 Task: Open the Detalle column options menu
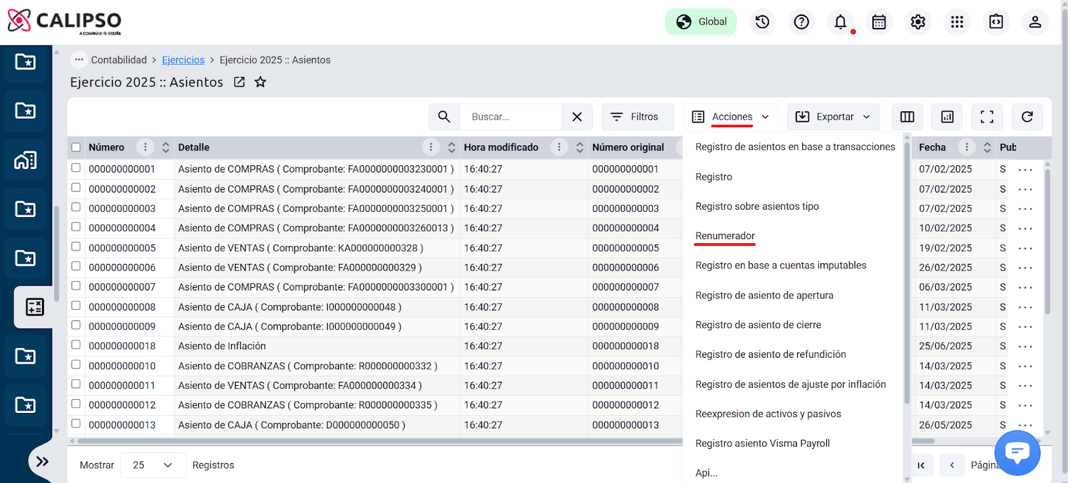[431, 147]
